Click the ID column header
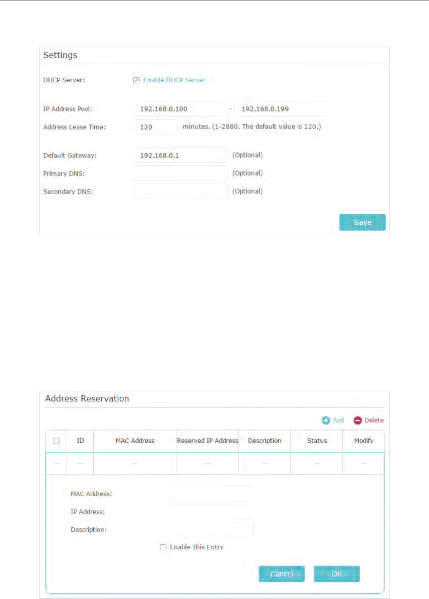The image size is (429, 599). coord(80,441)
